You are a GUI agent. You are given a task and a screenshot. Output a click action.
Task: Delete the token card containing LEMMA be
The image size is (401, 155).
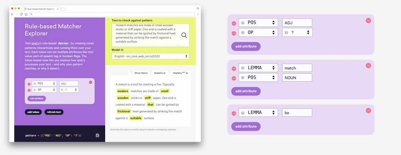368,110
